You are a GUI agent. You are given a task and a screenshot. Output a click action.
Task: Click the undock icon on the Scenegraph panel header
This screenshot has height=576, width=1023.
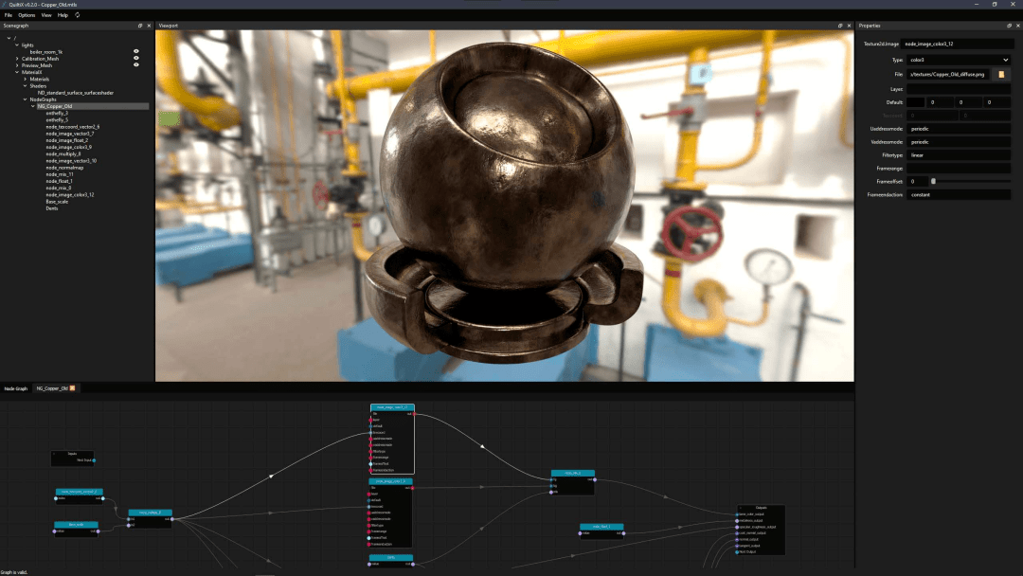click(x=137, y=25)
